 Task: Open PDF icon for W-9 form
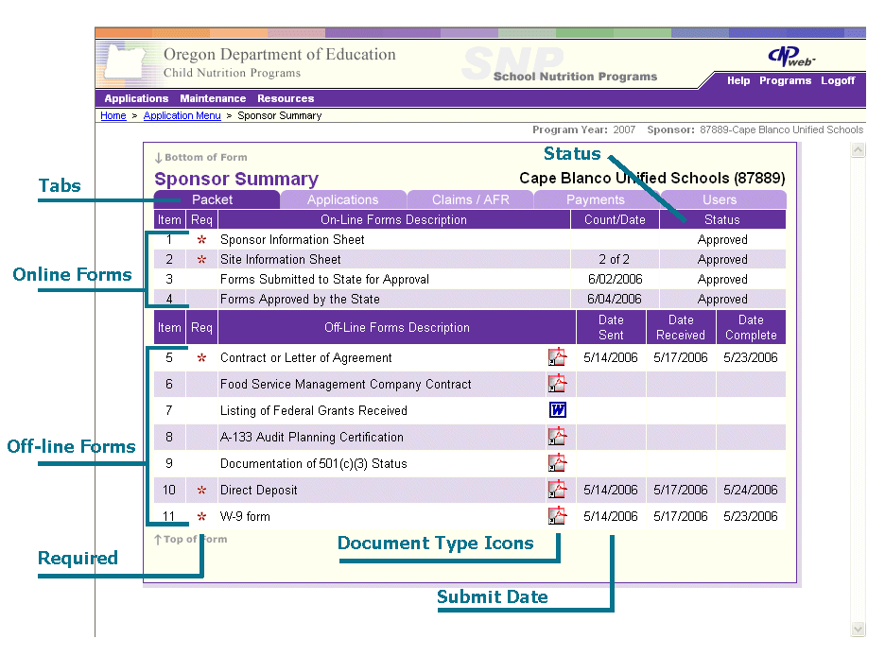558,516
